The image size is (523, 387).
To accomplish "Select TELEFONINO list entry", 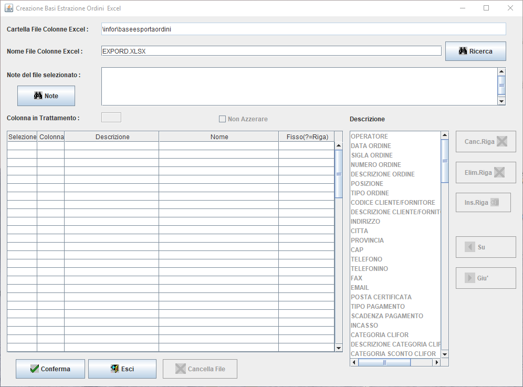I will point(395,268).
